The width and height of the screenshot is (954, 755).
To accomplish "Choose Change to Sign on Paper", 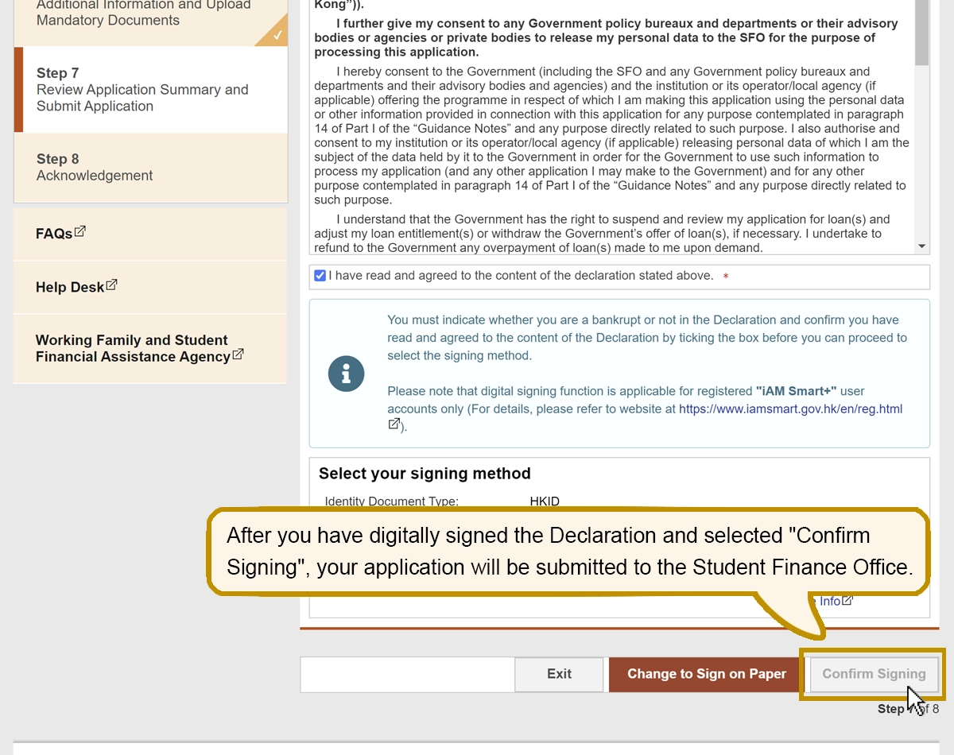I will [x=706, y=674].
